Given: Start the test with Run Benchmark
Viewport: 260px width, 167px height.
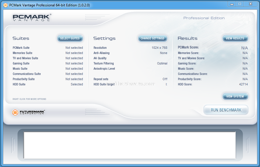Looking at the screenshot, I should [226, 110].
